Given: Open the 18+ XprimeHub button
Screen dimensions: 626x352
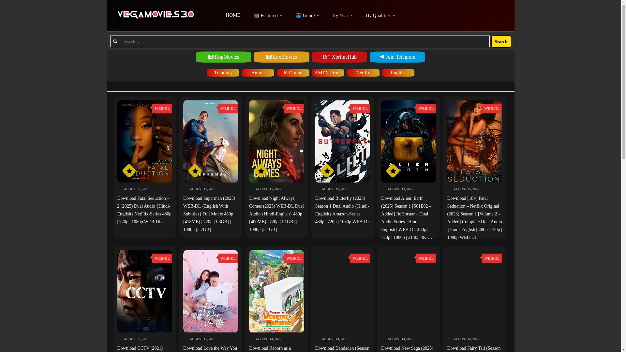Looking at the screenshot, I should coord(339,57).
